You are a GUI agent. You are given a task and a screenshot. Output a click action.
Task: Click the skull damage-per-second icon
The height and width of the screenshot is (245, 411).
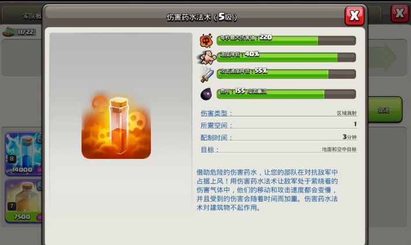[206, 40]
